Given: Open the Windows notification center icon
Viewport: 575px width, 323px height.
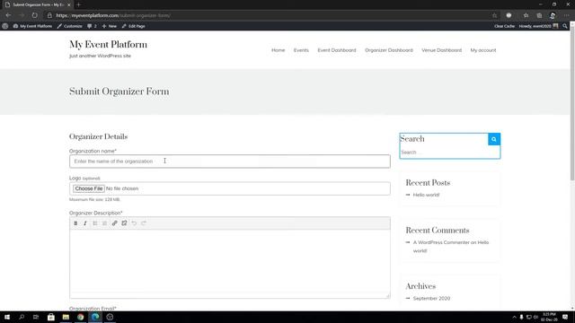Looking at the screenshot, I should (565, 317).
